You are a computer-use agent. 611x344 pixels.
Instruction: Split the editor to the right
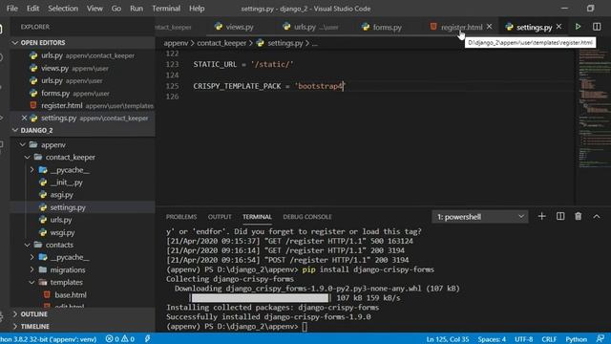597,27
